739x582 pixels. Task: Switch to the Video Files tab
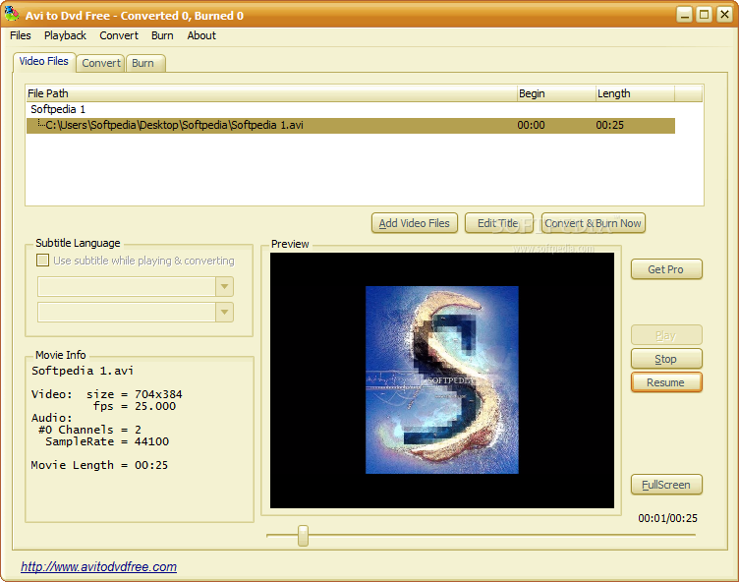pyautogui.click(x=44, y=61)
